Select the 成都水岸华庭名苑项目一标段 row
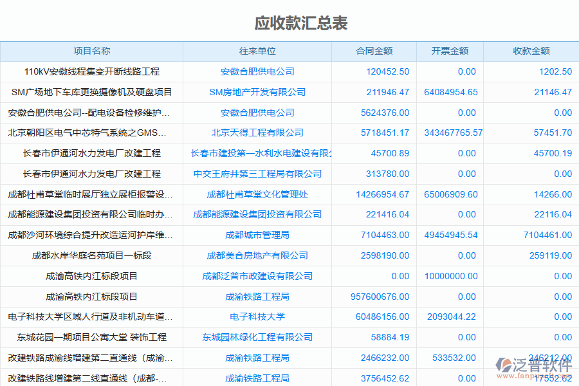Image resolution: width=579 pixels, height=386 pixels. click(x=93, y=255)
